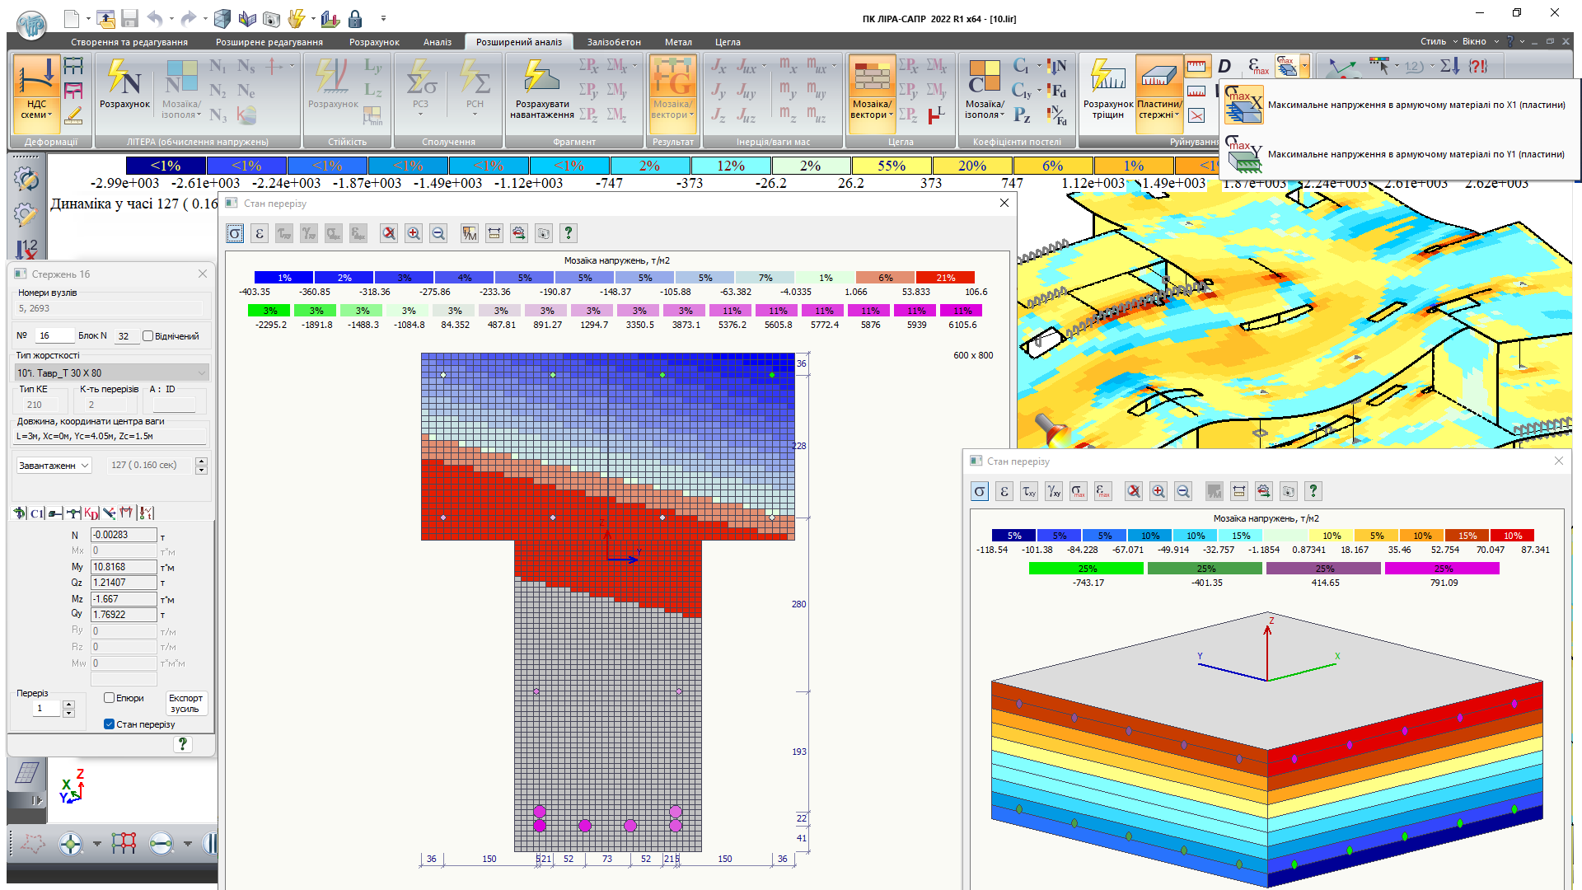Enable the Відмічений checkbox
Screen dimensions: 1582x890
[148, 336]
